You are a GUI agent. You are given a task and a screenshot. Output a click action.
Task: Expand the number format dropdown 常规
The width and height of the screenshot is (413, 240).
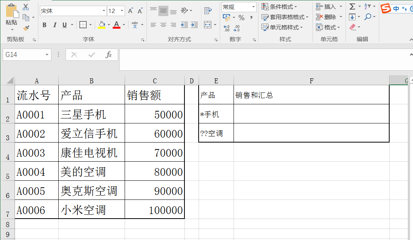click(253, 7)
